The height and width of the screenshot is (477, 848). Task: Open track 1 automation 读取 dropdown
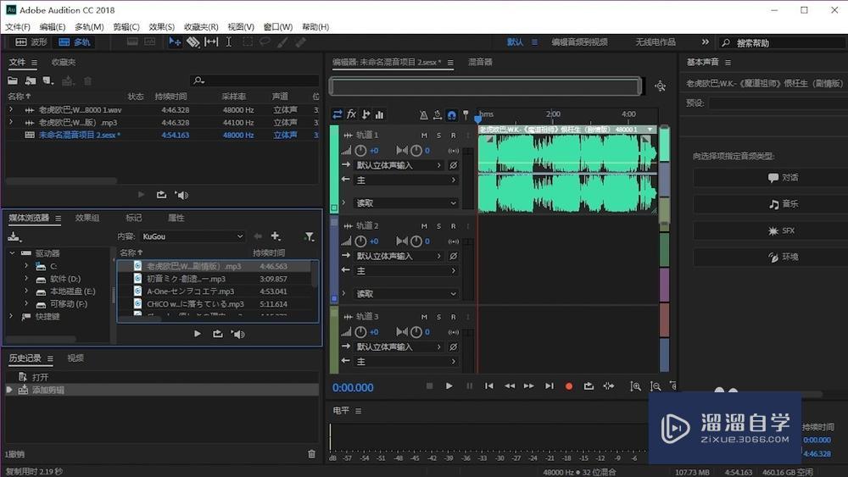click(405, 203)
